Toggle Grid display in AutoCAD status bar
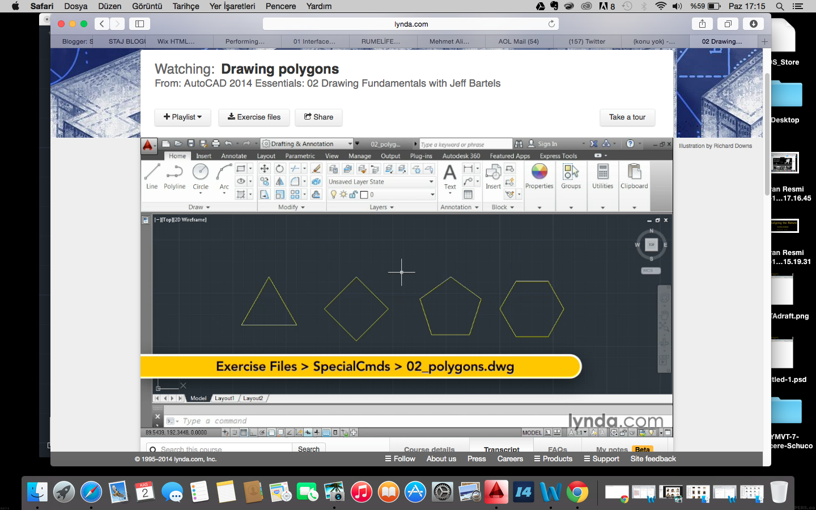This screenshot has height=510, width=816. (244, 432)
